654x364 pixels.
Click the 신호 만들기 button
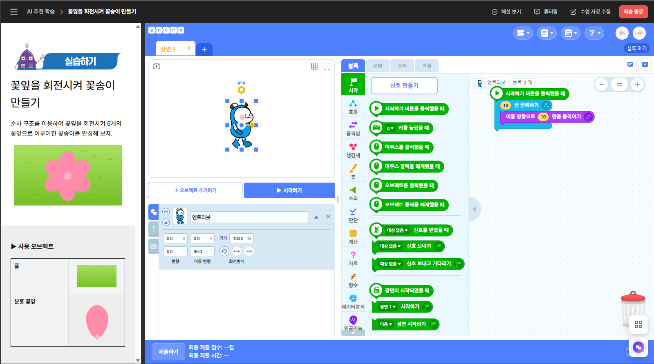404,85
